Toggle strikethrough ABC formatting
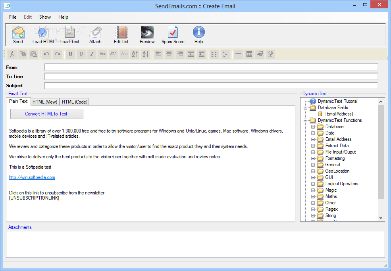Screen dimensions: 391x271 pyautogui.click(x=113, y=54)
